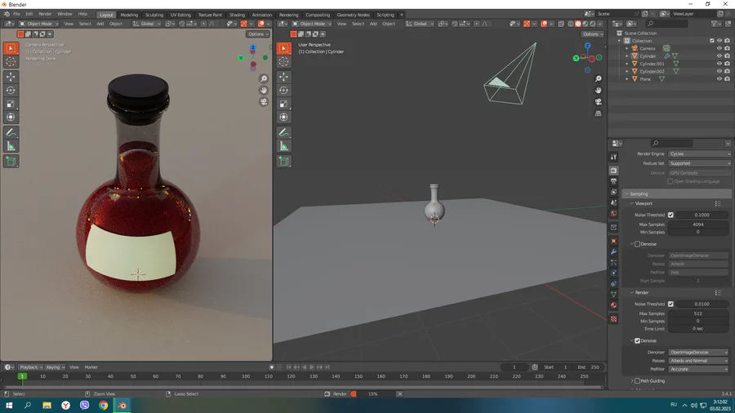The height and width of the screenshot is (413, 735).
Task: Expand the Camera tree item
Action: pyautogui.click(x=626, y=48)
